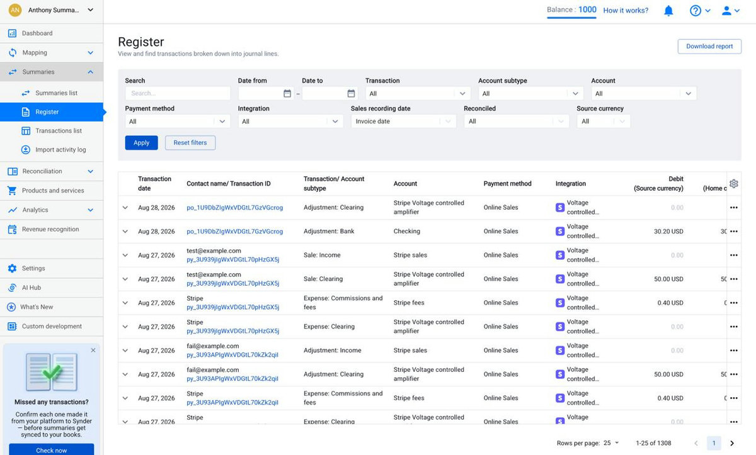This screenshot has height=455, width=756.
Task: Expand the Adjustment: Bank row chevron
Action: coord(125,232)
